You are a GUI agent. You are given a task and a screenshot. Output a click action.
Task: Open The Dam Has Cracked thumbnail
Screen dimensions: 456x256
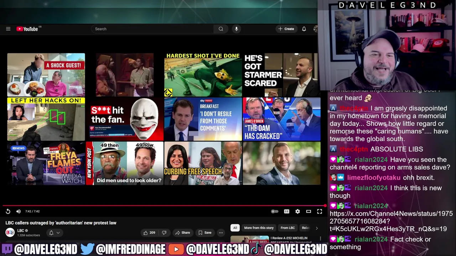pos(281,119)
